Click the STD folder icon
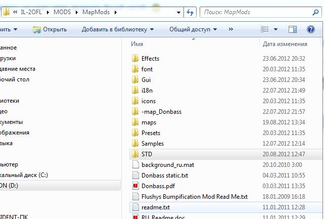The width and height of the screenshot is (324, 219). pos(135,154)
